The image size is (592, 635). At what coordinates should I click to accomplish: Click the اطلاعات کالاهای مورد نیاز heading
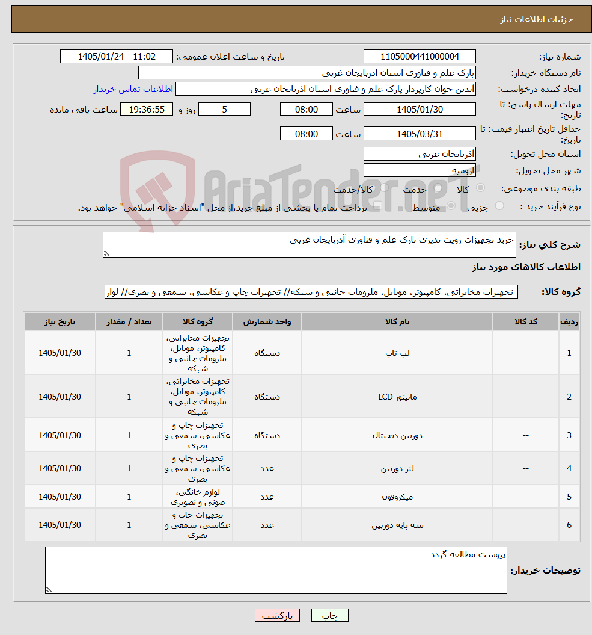[x=526, y=267]
